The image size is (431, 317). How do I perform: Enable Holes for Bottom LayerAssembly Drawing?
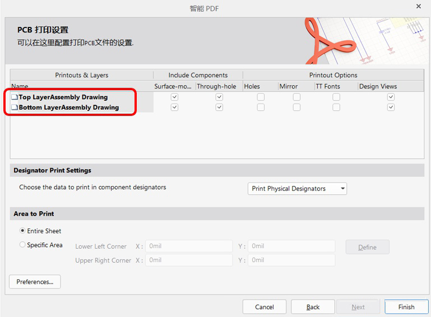click(261, 107)
